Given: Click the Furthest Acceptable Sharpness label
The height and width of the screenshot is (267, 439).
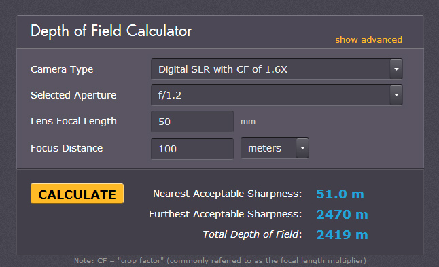Looking at the screenshot, I should [x=226, y=214].
